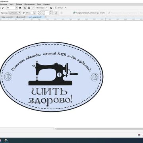The height and width of the screenshot is (143, 143).
Task: Select the curved Ремонт одежды text
Action: pos(51,62)
